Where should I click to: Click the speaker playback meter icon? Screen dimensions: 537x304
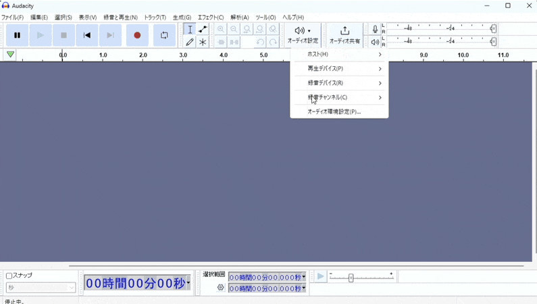tap(375, 42)
